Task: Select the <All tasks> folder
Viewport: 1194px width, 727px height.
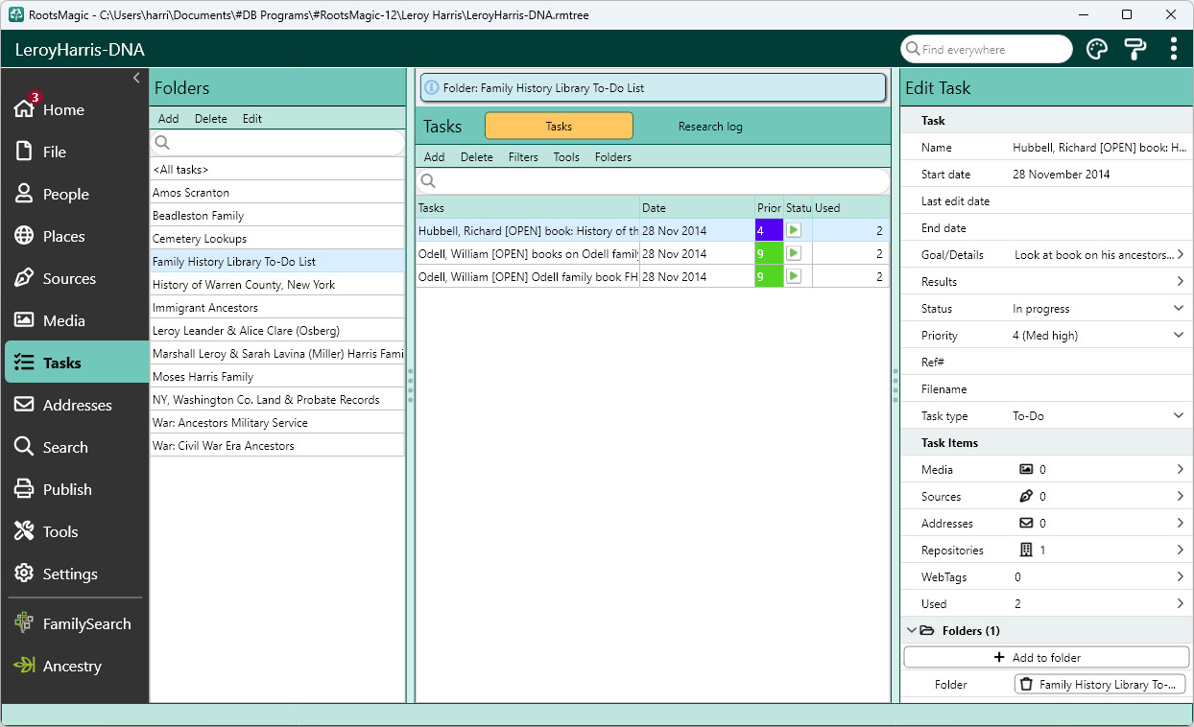Action: point(277,170)
